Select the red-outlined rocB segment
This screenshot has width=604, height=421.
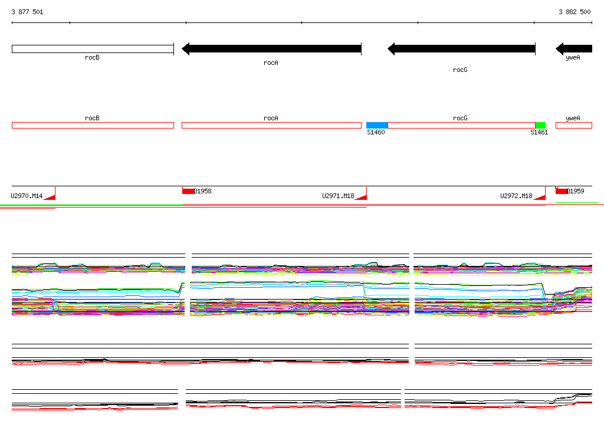point(93,125)
